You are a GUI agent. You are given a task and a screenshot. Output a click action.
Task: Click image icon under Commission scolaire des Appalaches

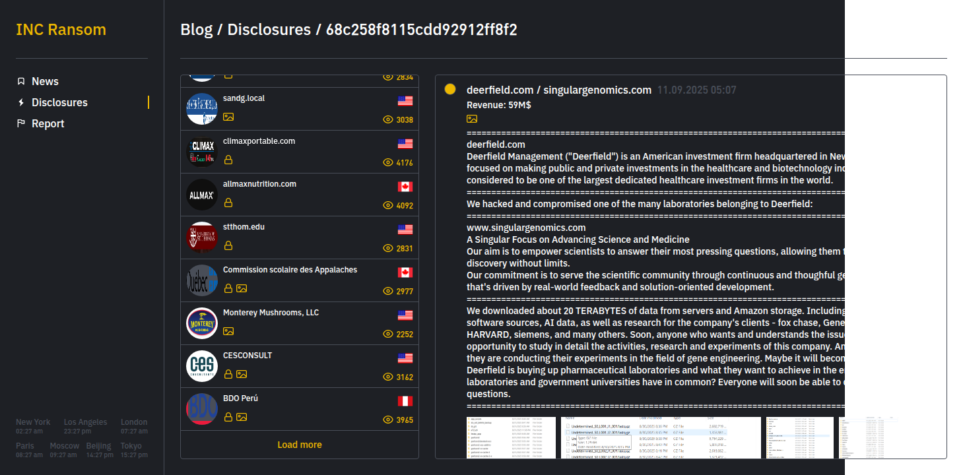click(242, 288)
